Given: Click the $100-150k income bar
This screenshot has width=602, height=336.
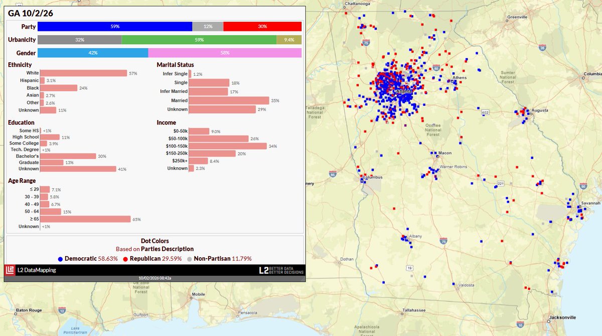Looking at the screenshot, I should 228,146.
